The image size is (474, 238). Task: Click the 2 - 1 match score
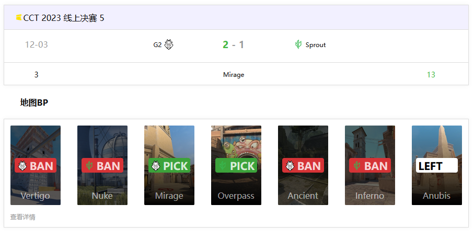[233, 45]
